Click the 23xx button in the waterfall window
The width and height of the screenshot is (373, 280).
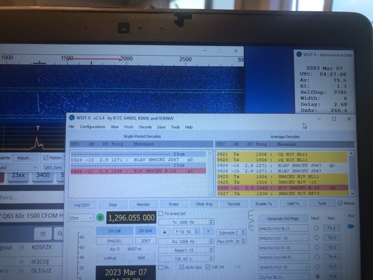18,176
